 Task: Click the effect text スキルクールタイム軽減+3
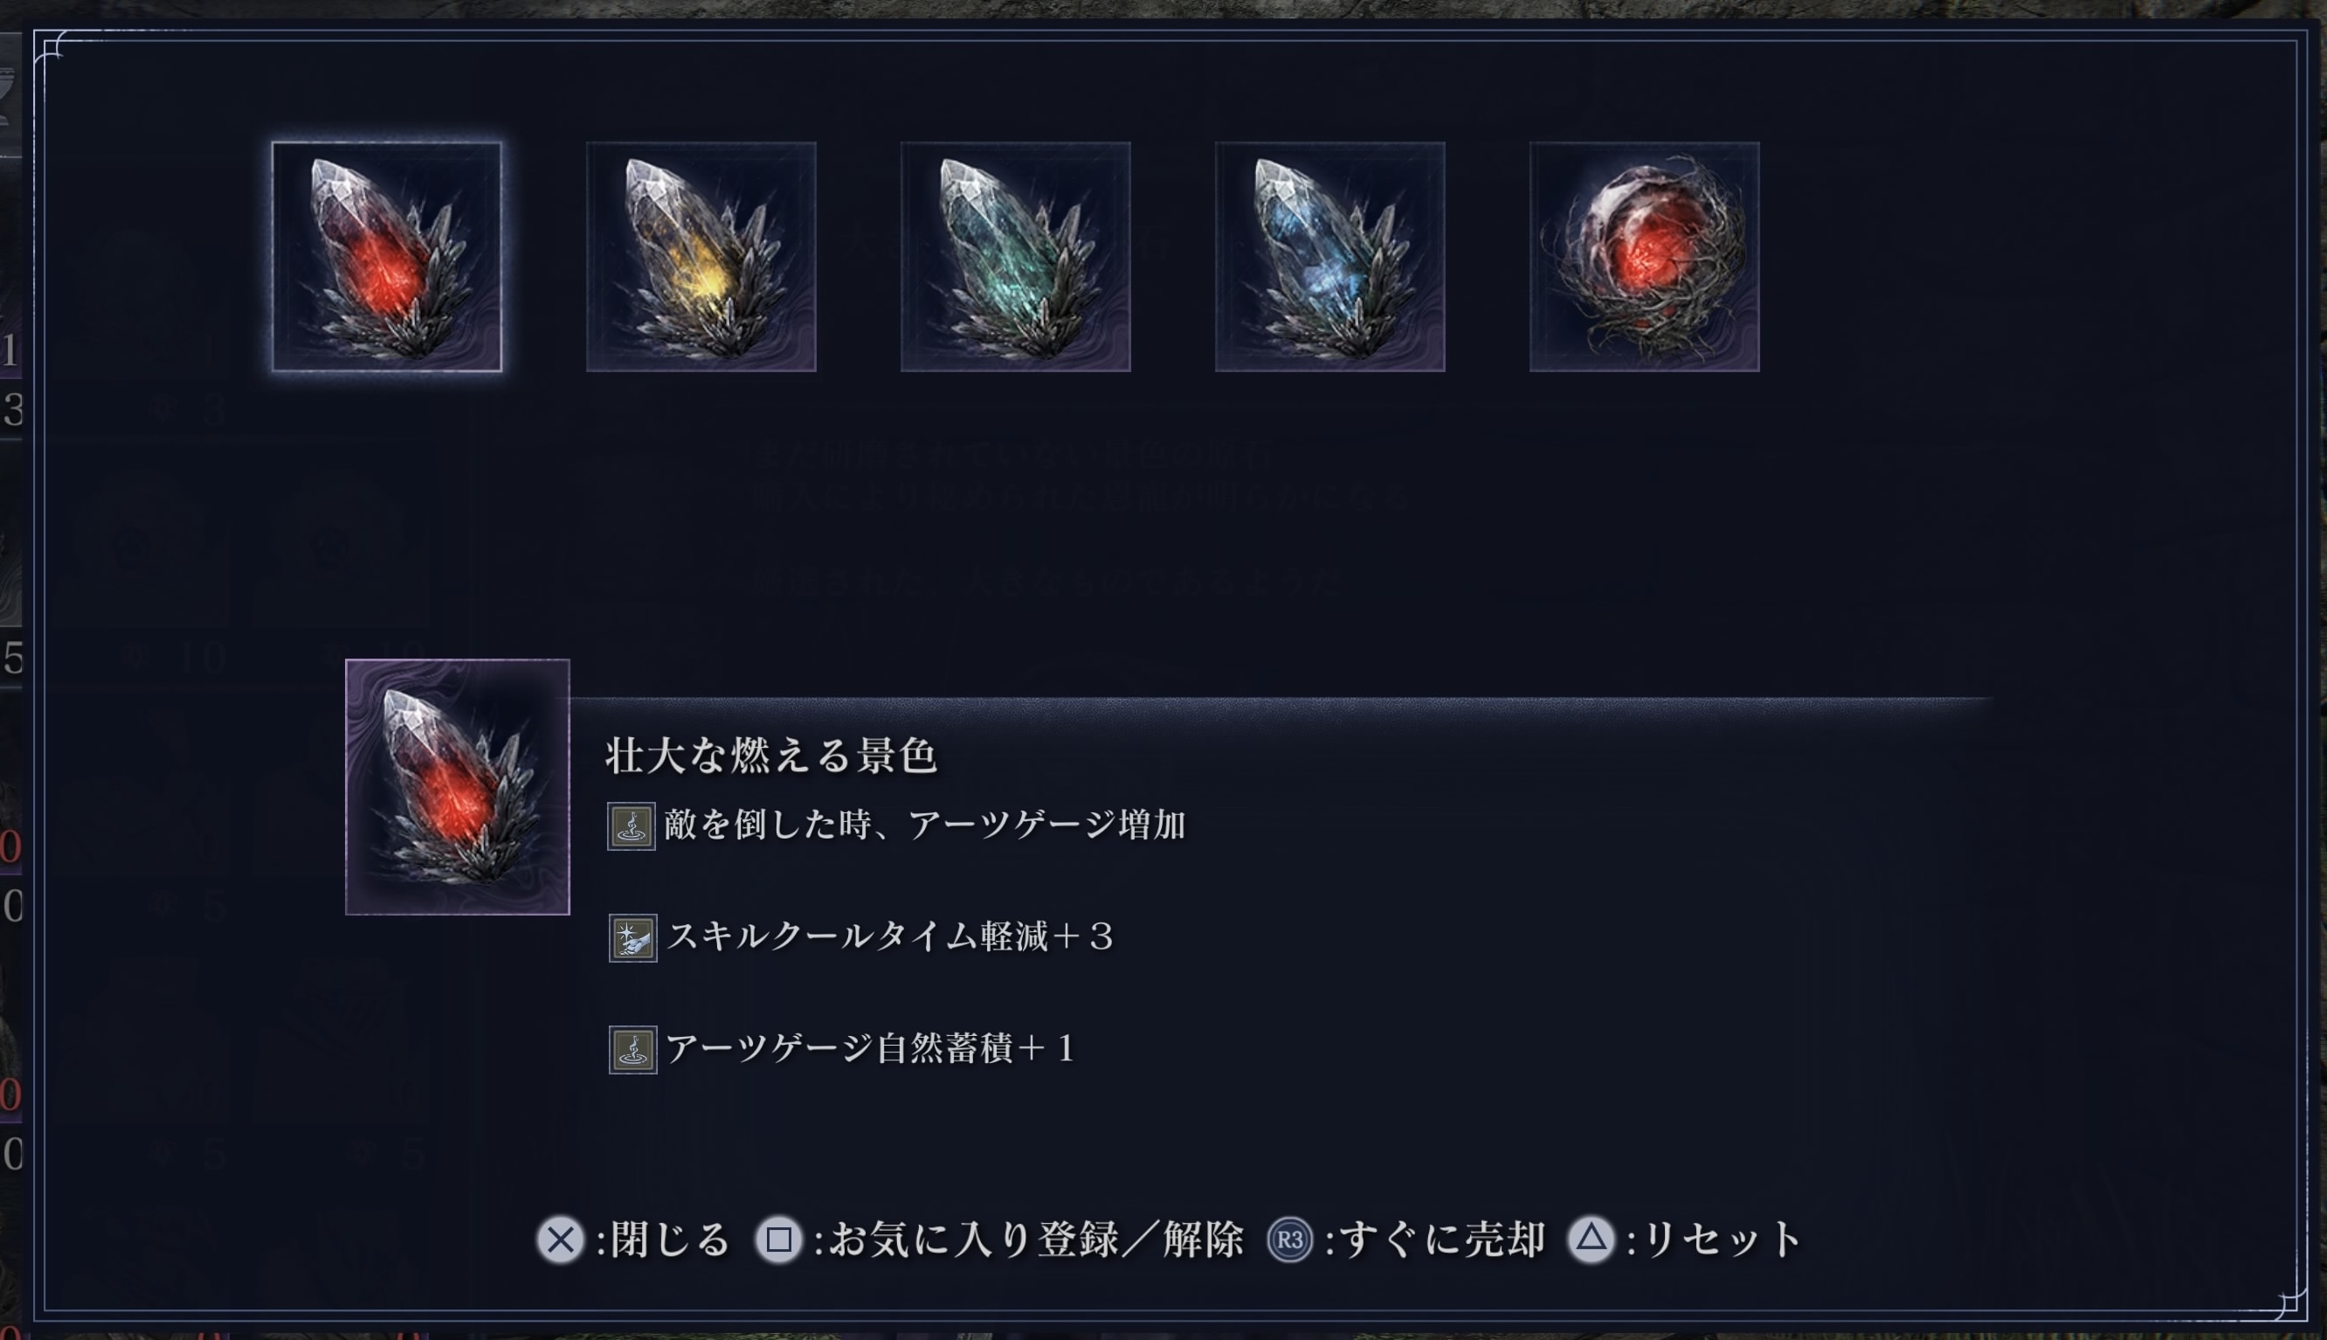point(891,937)
